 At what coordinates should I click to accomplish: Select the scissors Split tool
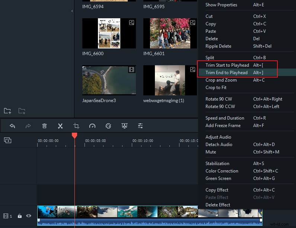60,126
